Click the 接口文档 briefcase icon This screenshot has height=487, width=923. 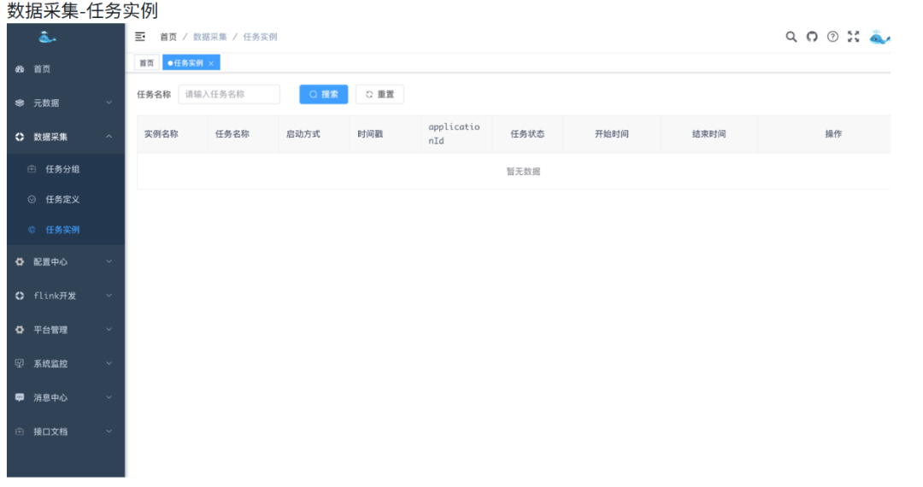tap(20, 431)
